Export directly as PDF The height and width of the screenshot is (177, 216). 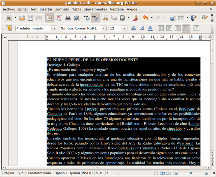(59, 18)
